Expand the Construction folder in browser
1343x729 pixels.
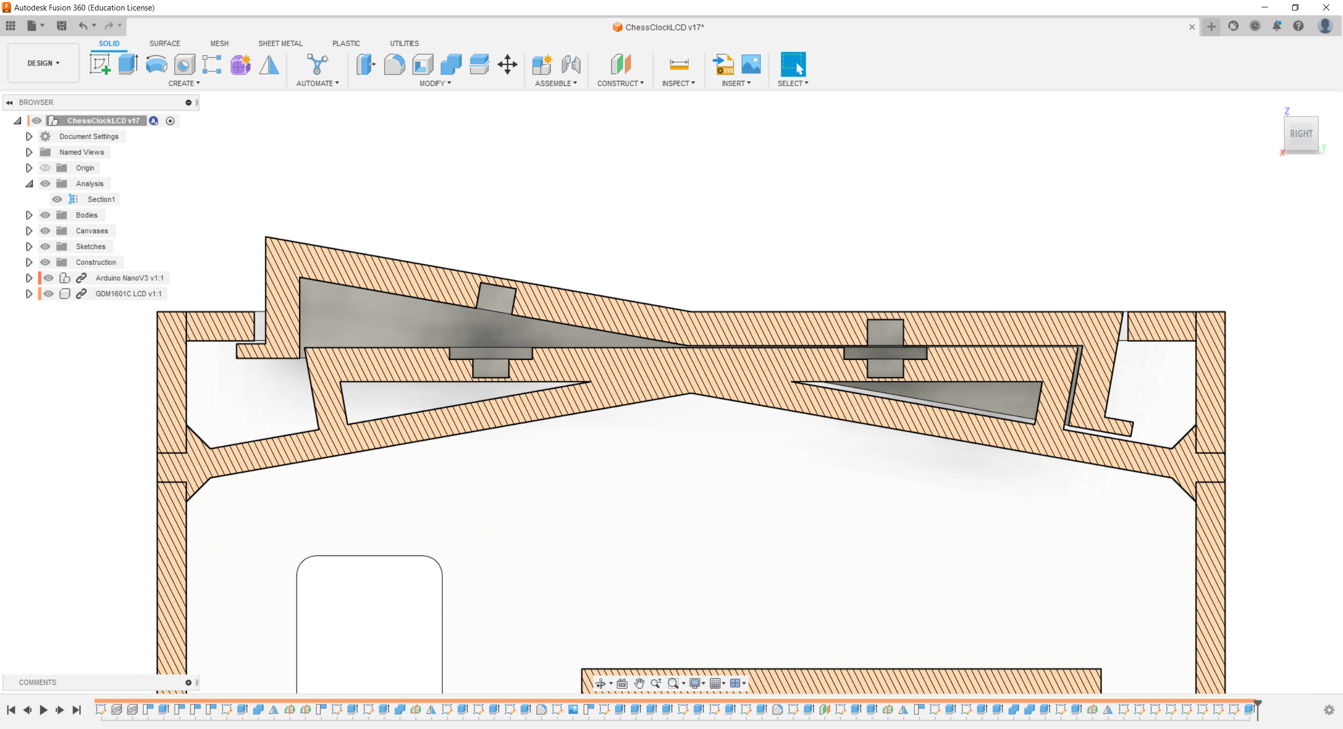tap(29, 262)
